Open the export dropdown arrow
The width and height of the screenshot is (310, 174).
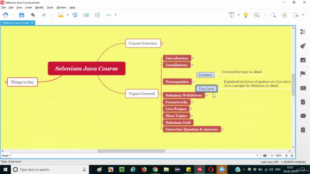[303, 15]
